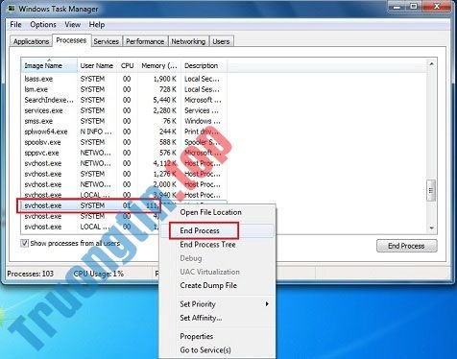Sort by Memory column header
This screenshot has width=457, height=359.
[x=159, y=65]
